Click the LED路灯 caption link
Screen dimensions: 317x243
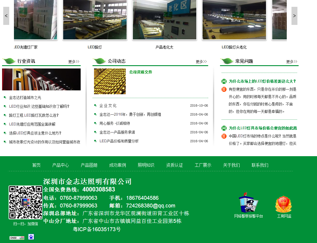[95, 47]
